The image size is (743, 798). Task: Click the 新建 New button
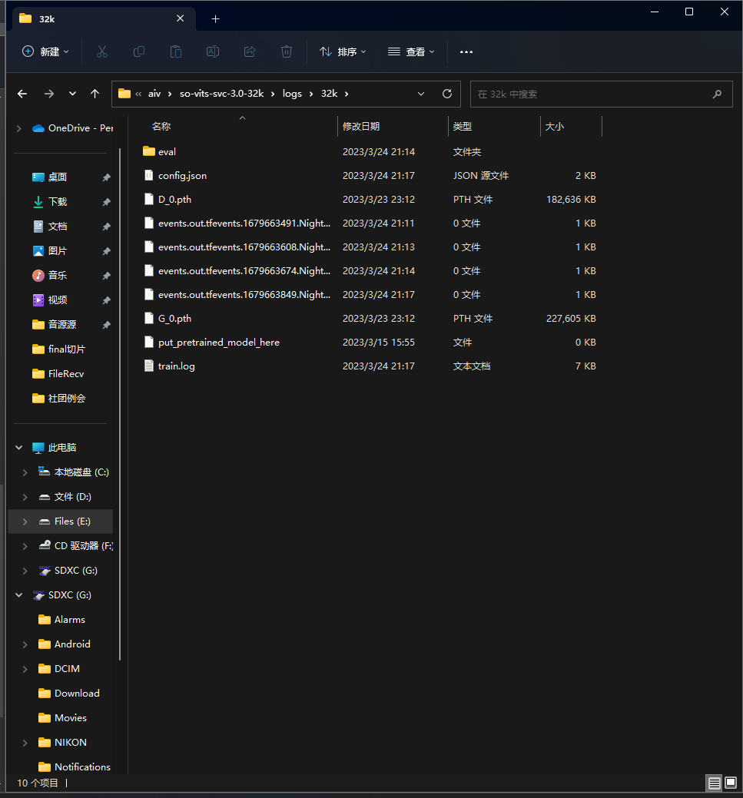point(44,51)
